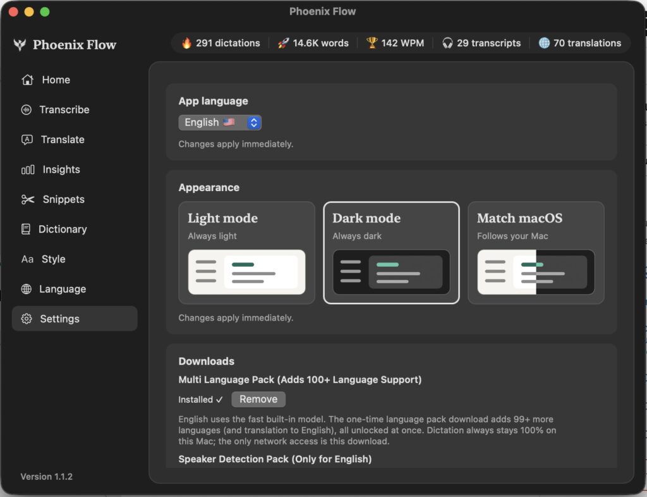Viewport: 647px width, 497px height.
Task: Click the Version 1.1.2 label
Action: [x=47, y=477]
